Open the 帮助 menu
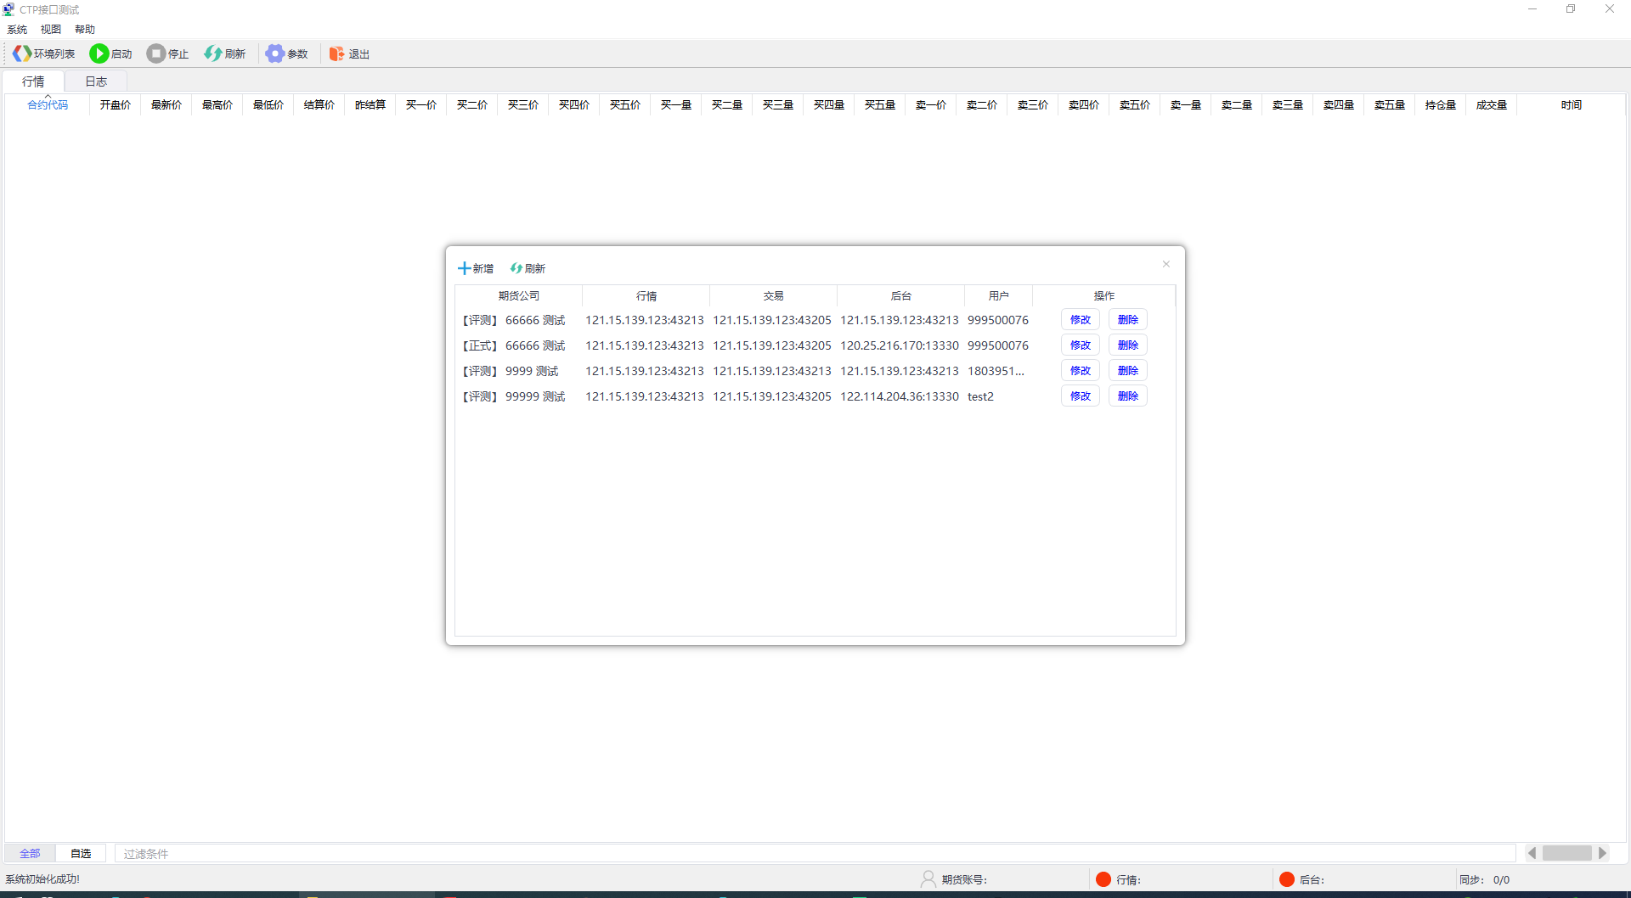 [x=85, y=29]
